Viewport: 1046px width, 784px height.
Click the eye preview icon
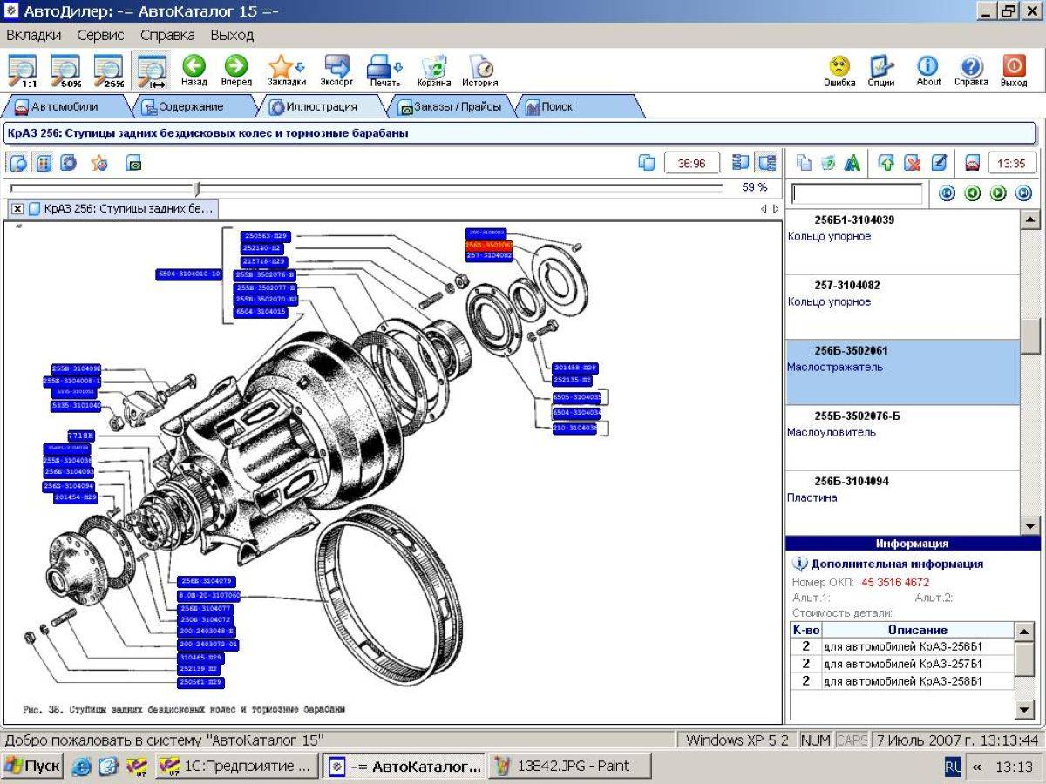(x=133, y=163)
